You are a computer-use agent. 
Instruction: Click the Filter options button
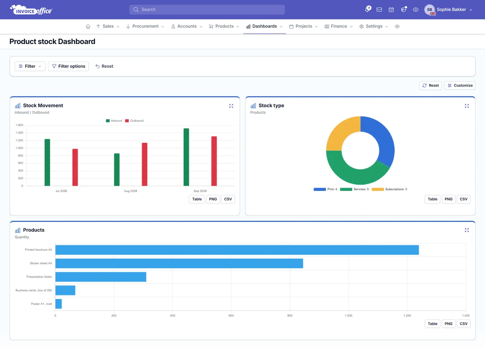click(x=69, y=66)
